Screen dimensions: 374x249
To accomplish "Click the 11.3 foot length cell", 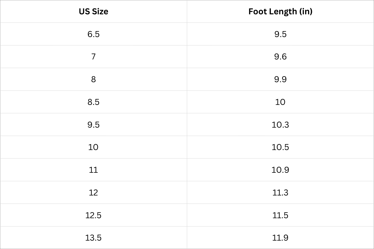I will pyautogui.click(x=280, y=193).
